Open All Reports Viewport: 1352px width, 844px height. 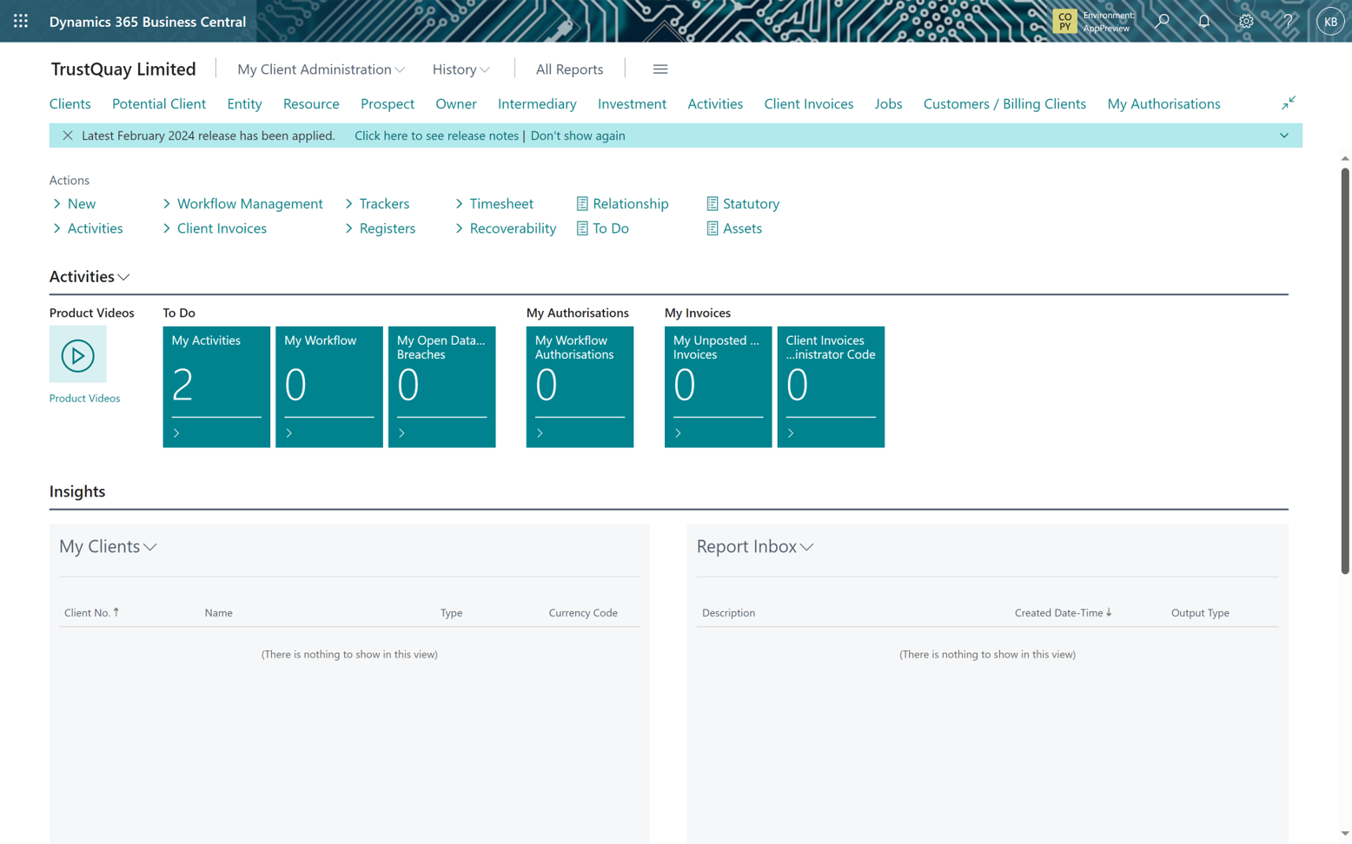(x=569, y=69)
